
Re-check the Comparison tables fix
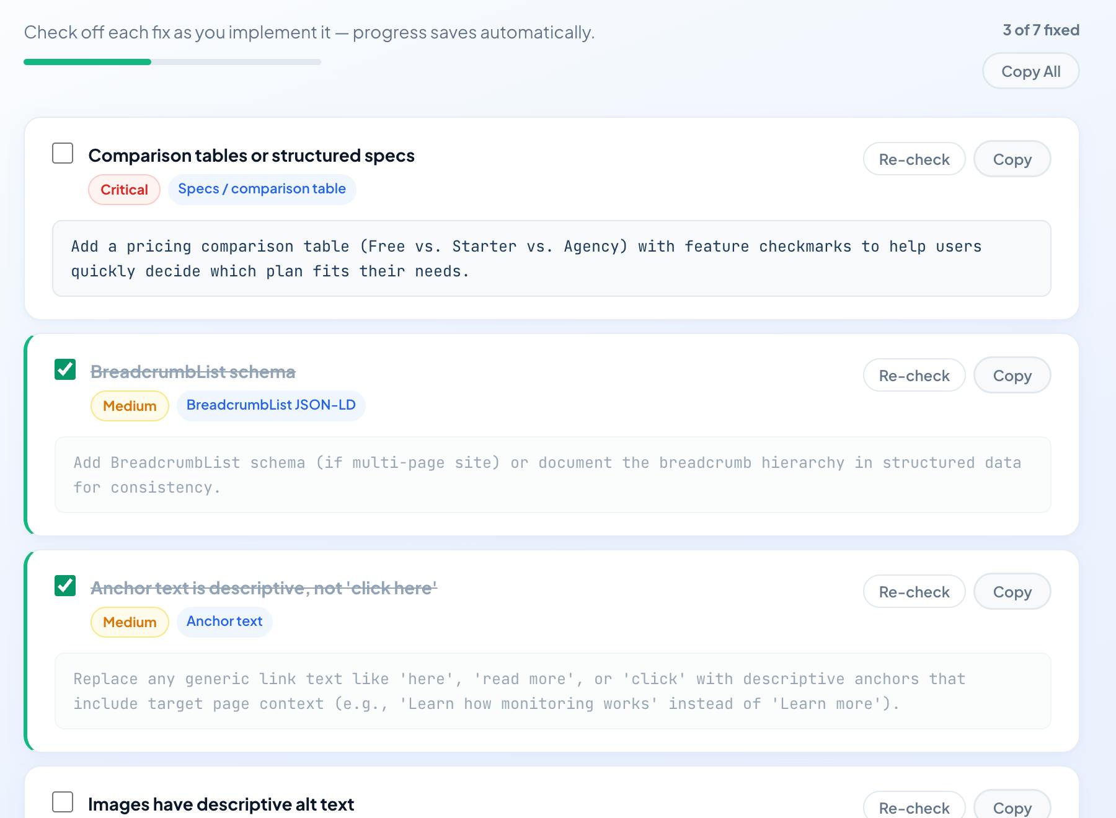[914, 159]
